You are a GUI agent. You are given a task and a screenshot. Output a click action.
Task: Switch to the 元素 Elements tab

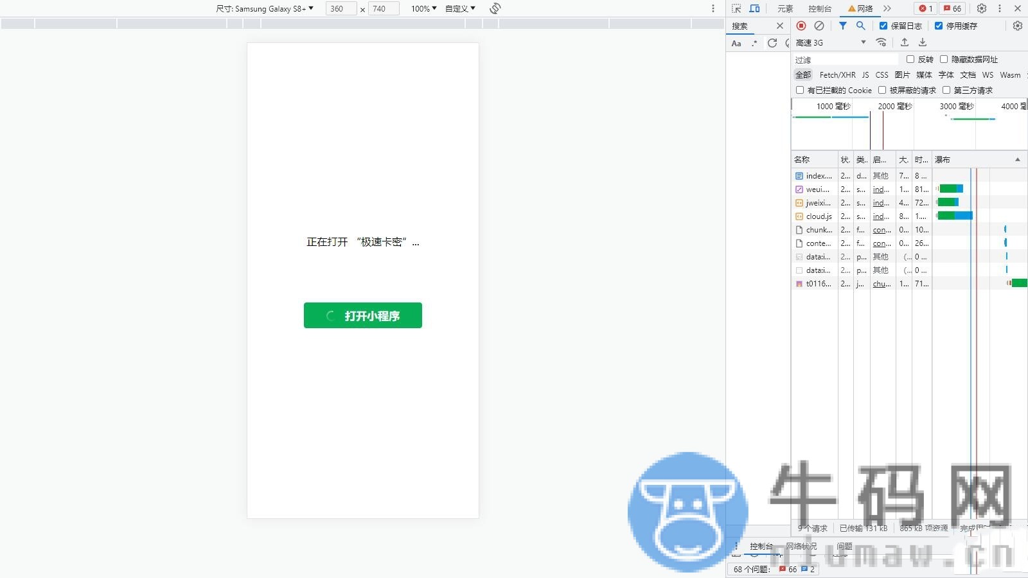tap(785, 8)
